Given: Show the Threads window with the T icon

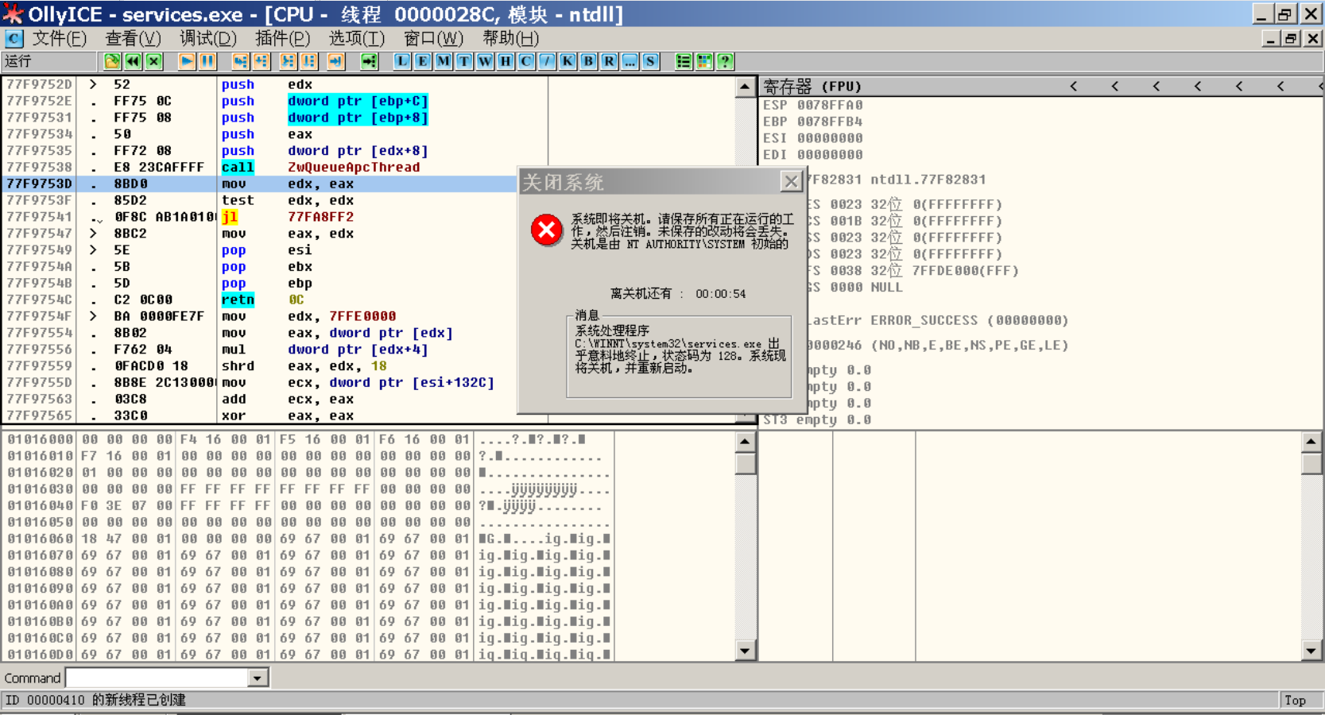Looking at the screenshot, I should coord(463,61).
